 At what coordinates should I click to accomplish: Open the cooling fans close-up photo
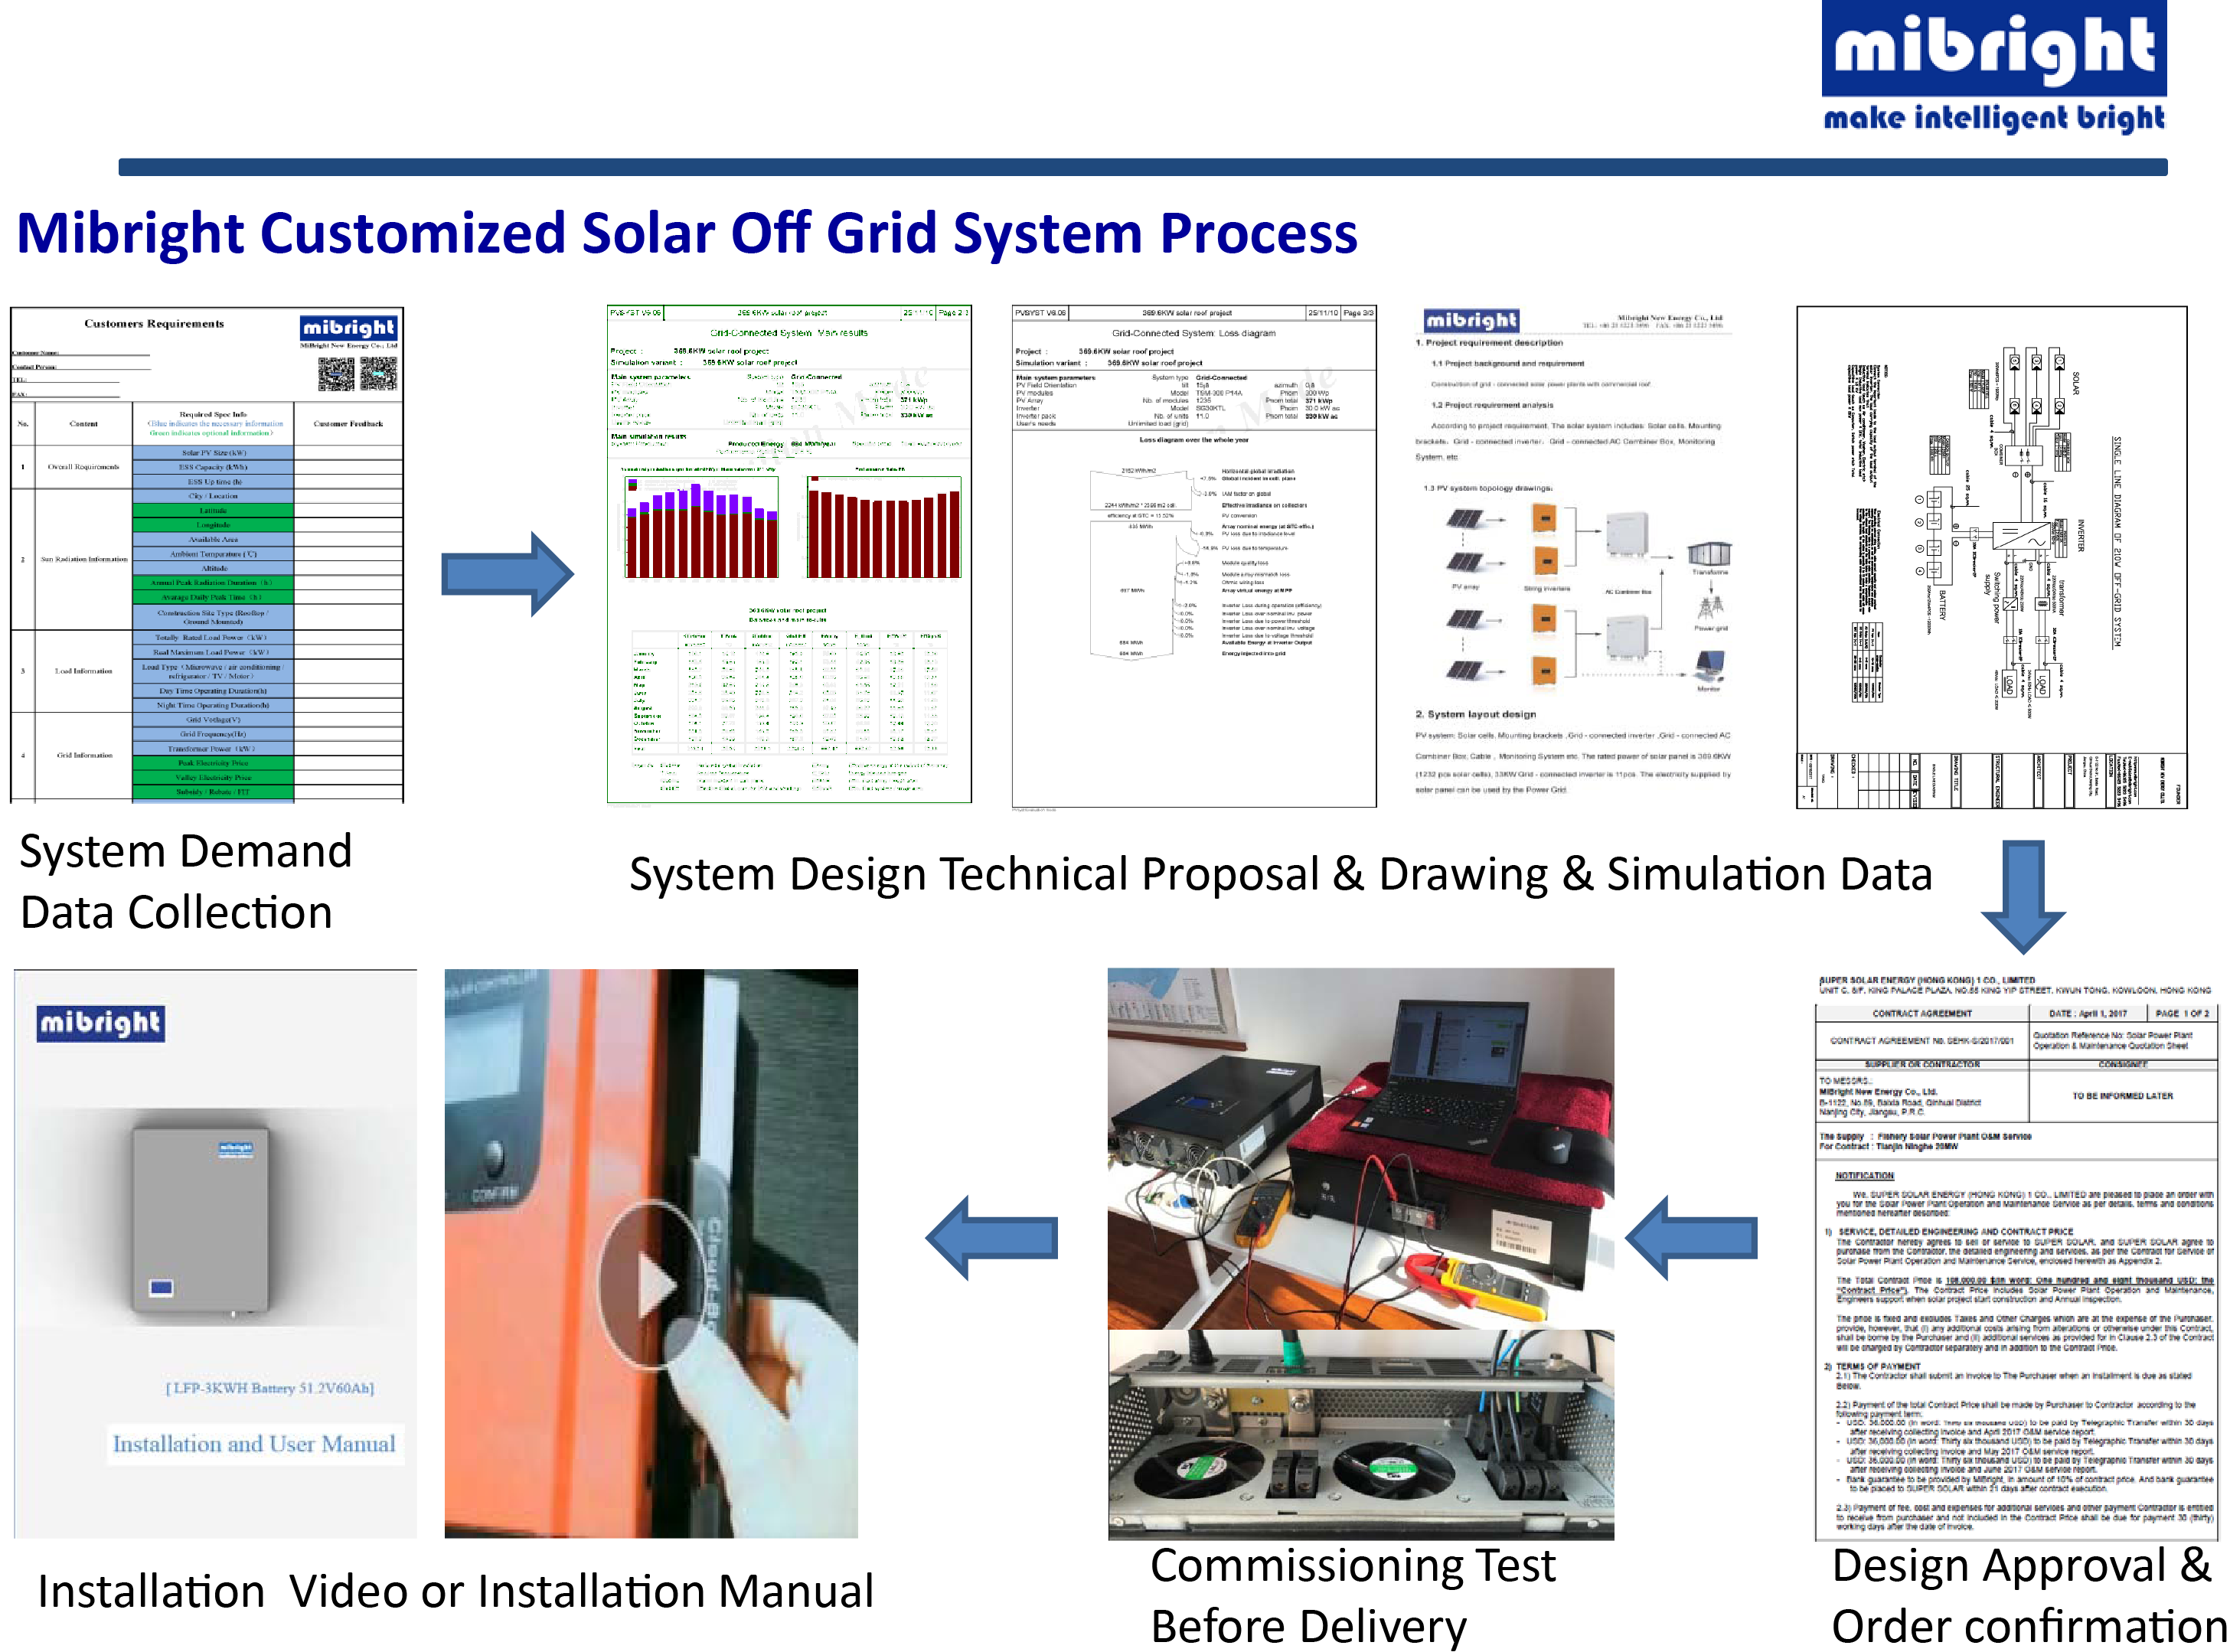pos(1360,1434)
